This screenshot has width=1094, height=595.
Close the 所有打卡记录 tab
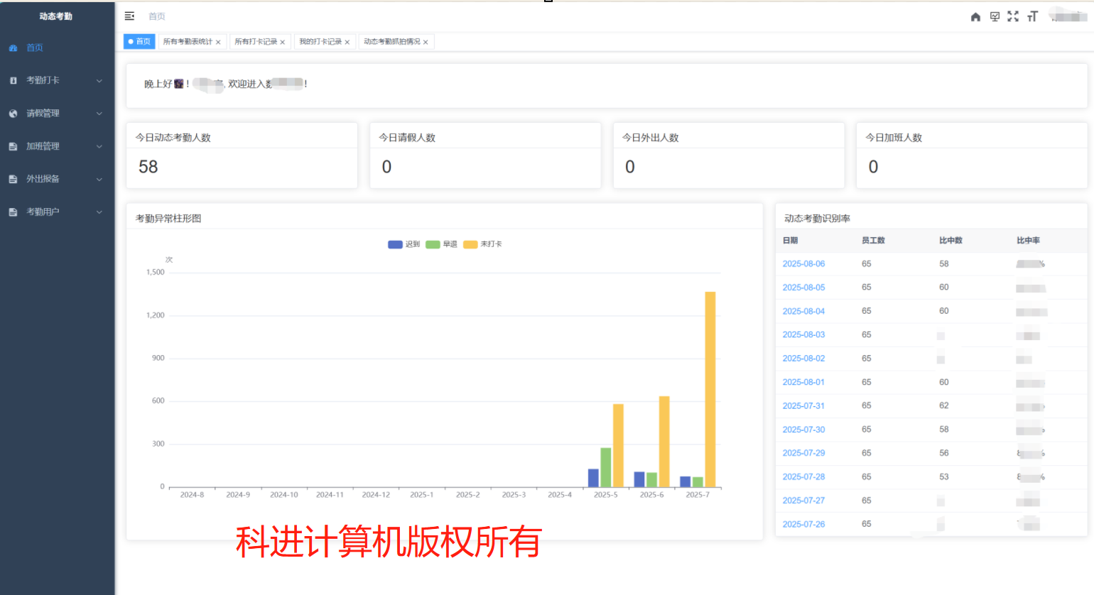(283, 42)
